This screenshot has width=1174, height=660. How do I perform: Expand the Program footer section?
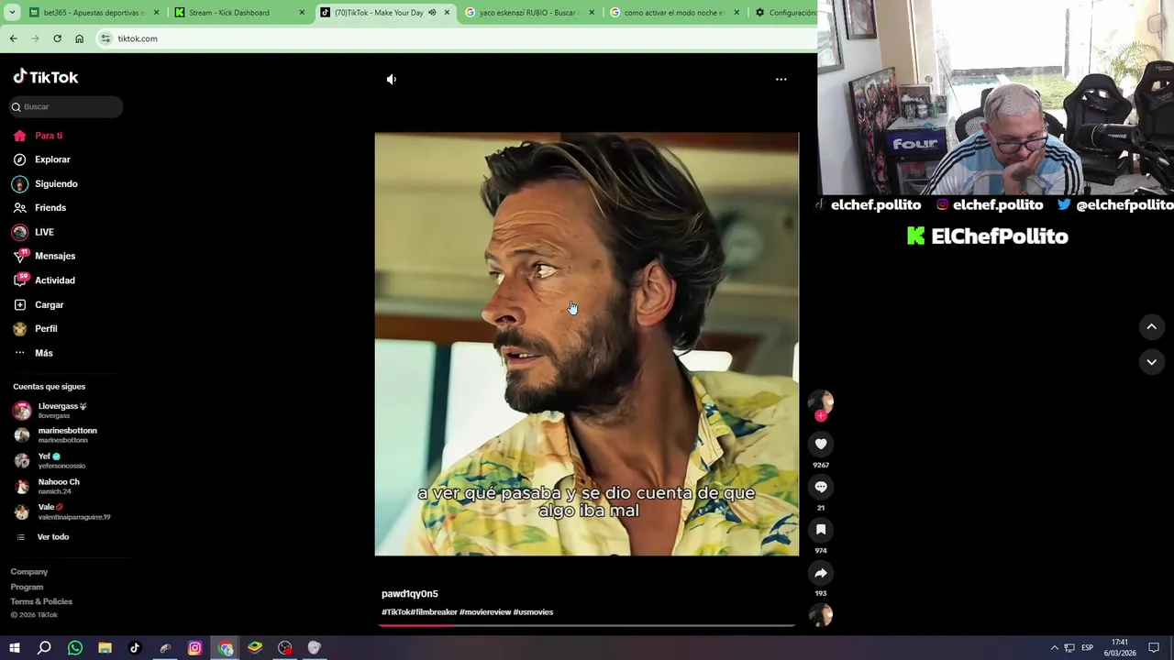pyautogui.click(x=27, y=587)
